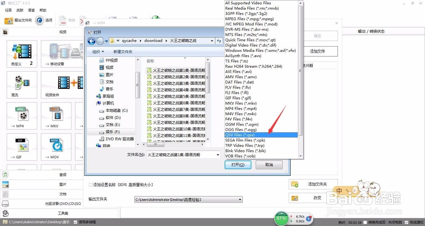Open the 混流 mux tool
The image size is (425, 226).
[22, 85]
